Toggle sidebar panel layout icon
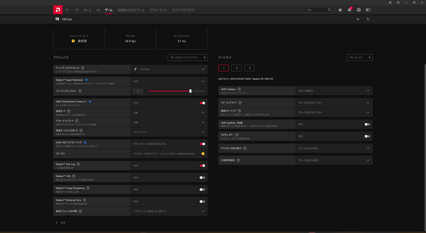Screen dimensions: 426x233 coord(368,10)
